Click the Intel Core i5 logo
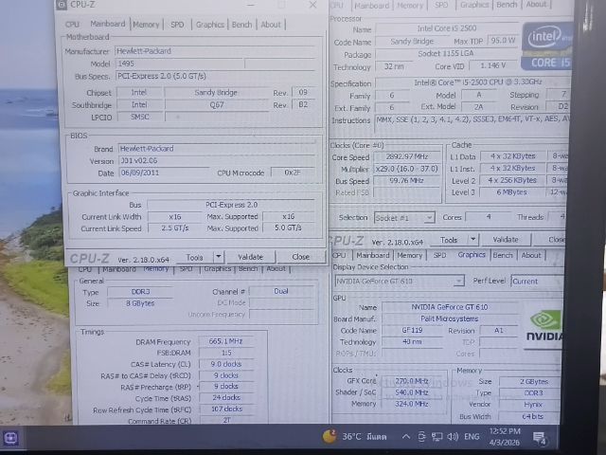606x455 pixels. [x=546, y=46]
